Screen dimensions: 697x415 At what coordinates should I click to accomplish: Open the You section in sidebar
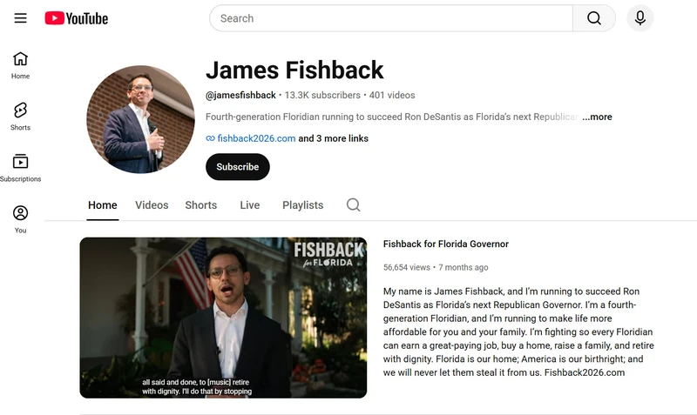[x=20, y=219]
